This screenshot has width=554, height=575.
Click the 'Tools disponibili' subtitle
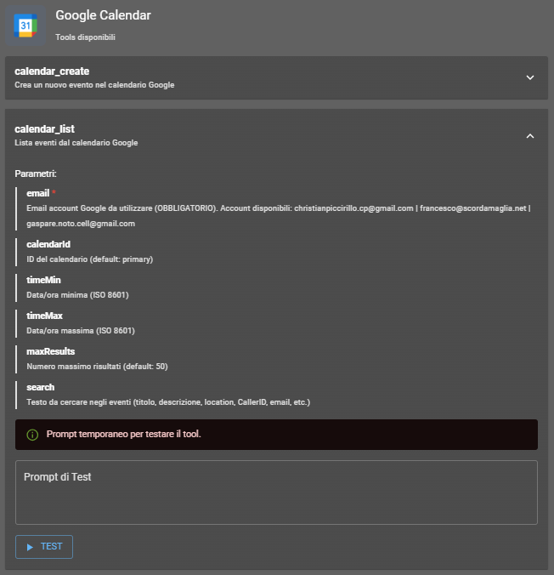point(86,37)
